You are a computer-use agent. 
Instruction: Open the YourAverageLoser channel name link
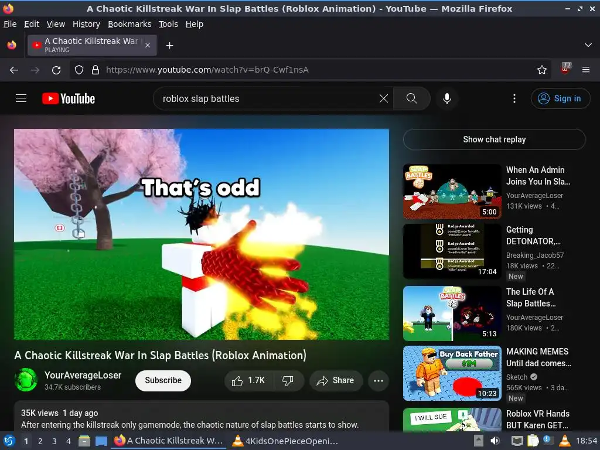pos(83,375)
